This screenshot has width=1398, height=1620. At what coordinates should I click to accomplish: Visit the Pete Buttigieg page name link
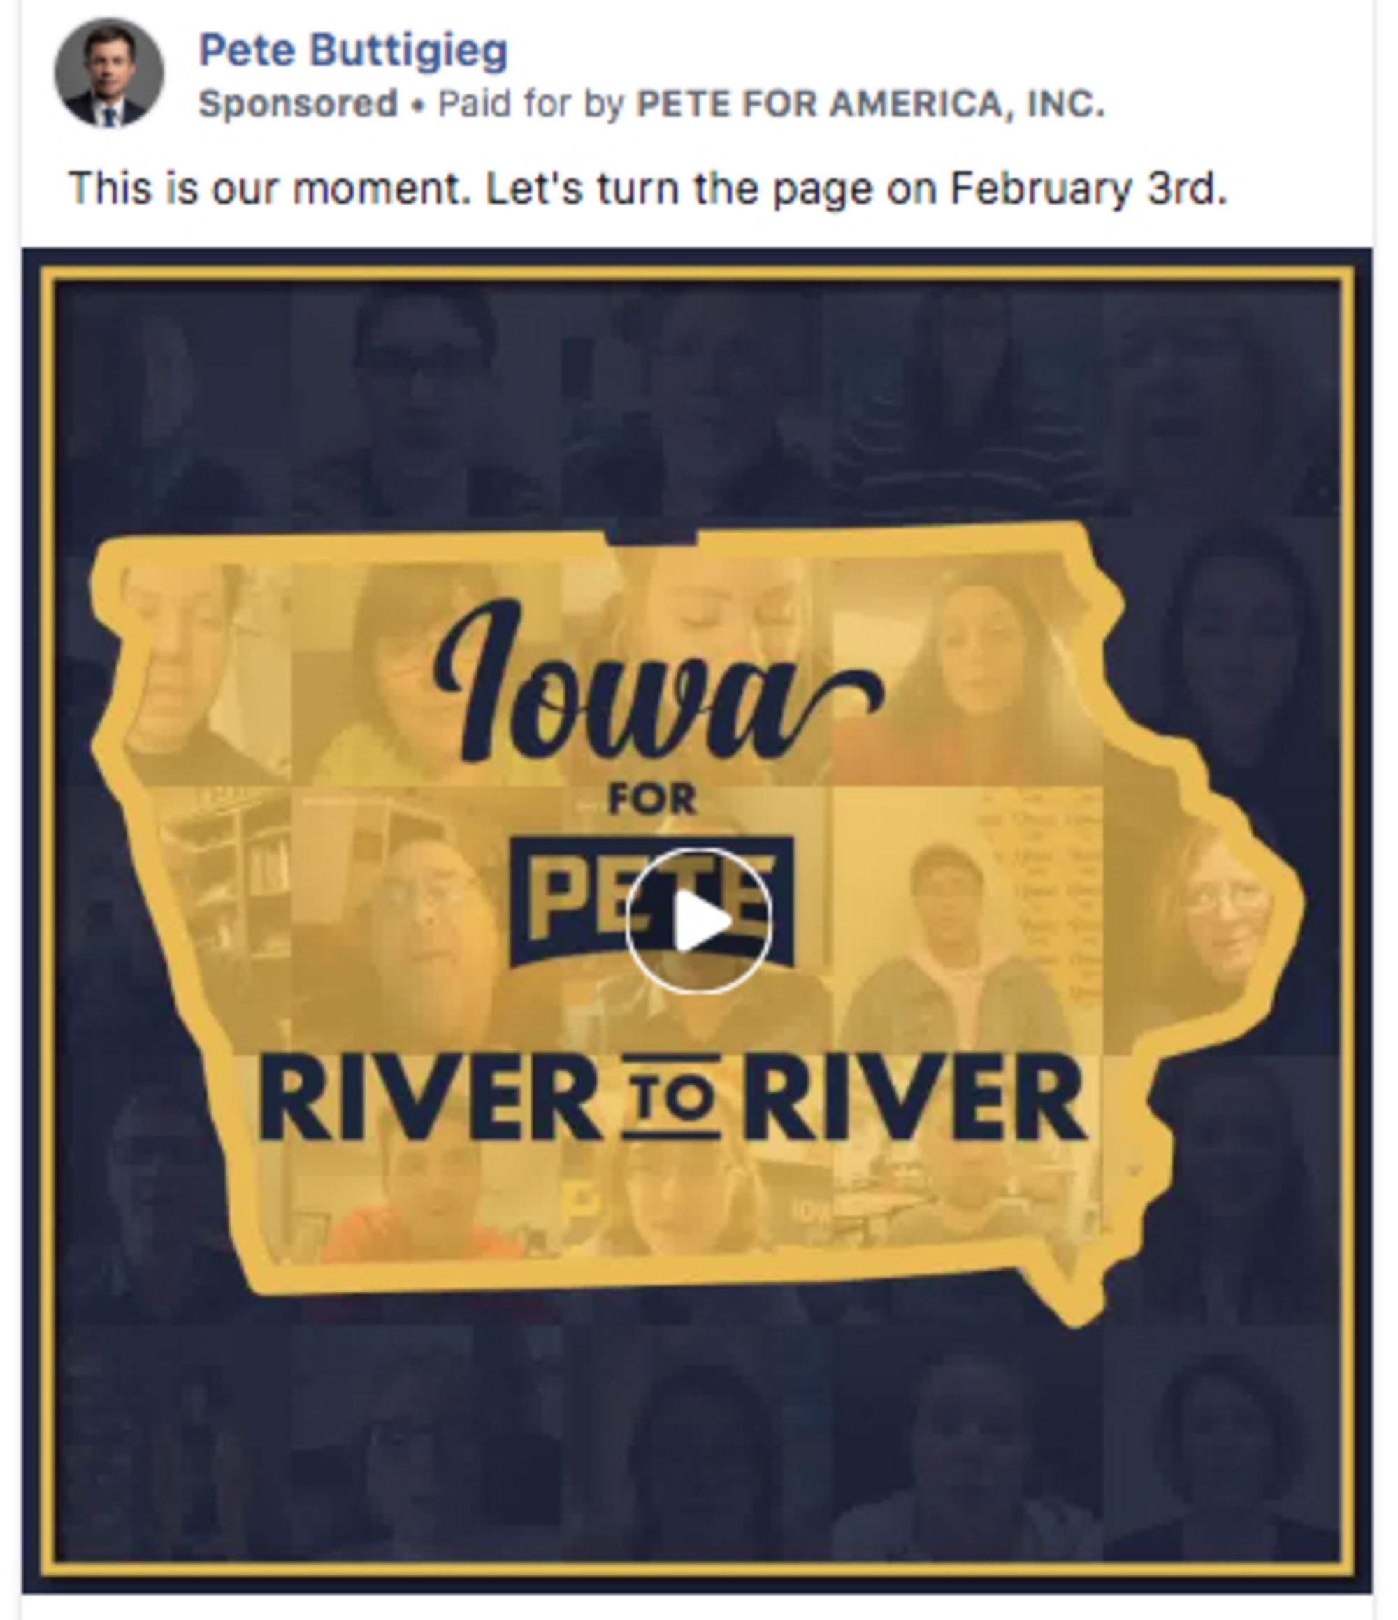[354, 51]
